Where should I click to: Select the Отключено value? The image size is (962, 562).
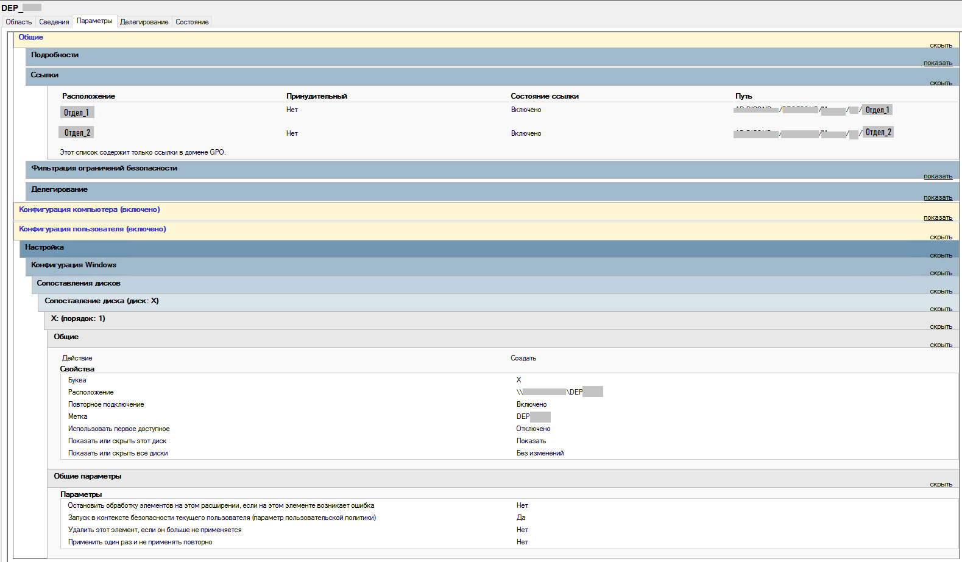(533, 429)
